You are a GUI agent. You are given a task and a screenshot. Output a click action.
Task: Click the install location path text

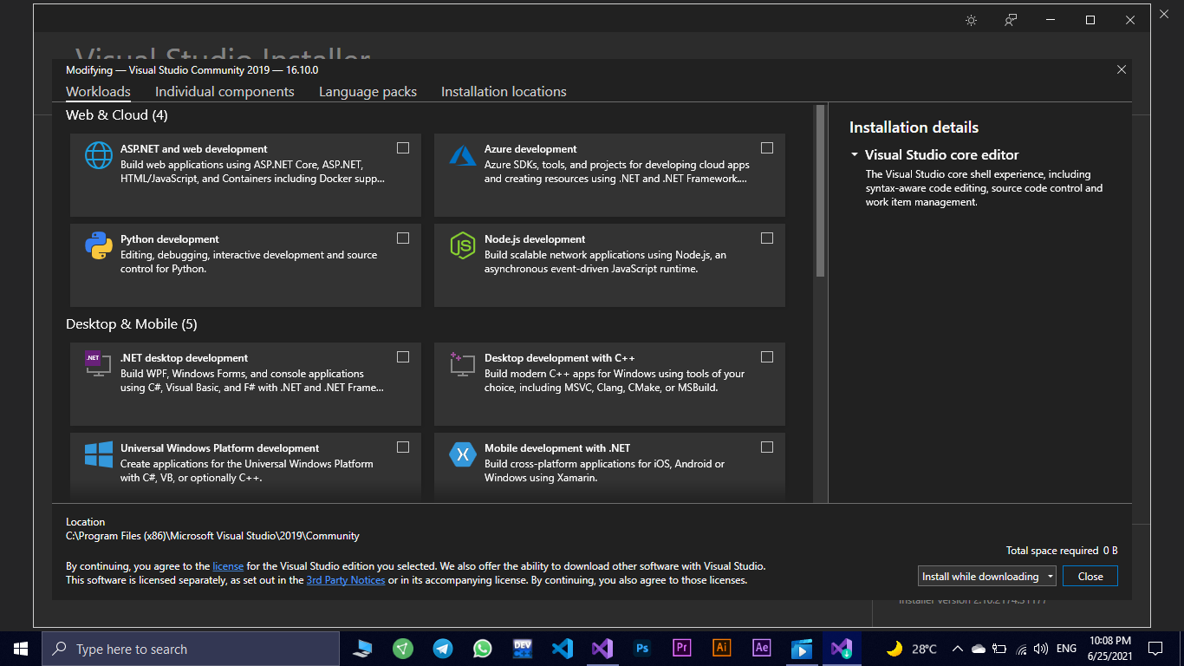[212, 536]
